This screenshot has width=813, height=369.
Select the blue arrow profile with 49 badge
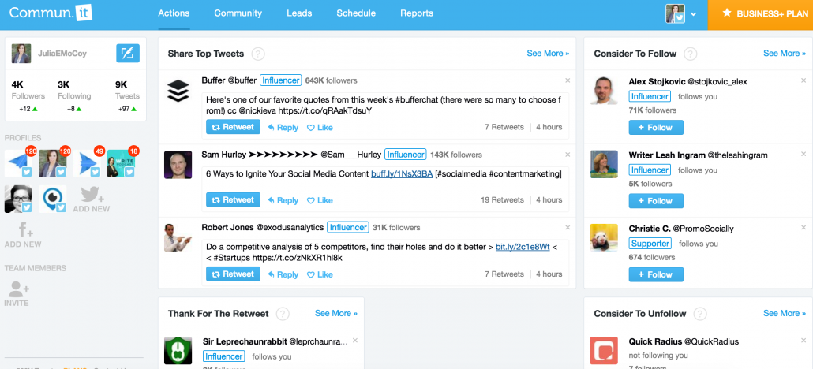click(87, 164)
